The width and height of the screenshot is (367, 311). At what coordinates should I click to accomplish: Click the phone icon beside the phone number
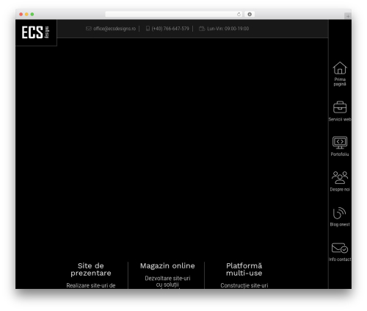coord(148,29)
